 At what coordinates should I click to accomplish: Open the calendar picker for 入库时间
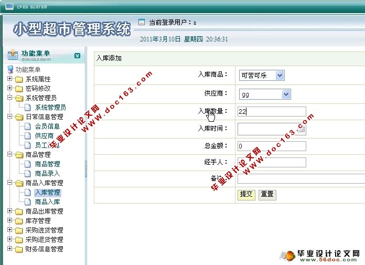(x=301, y=129)
